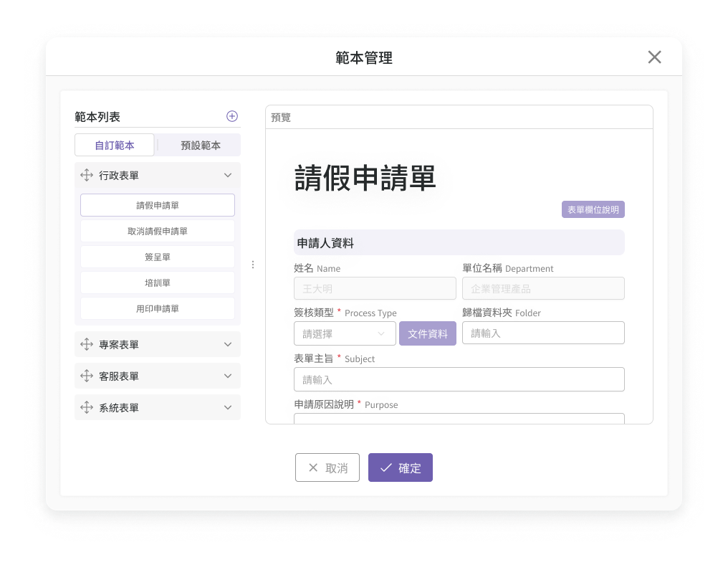Open the 表單欄位說明 field description

pos(593,209)
